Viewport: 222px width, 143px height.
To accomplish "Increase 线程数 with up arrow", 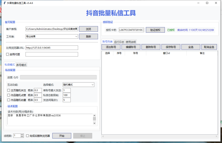I will [x=22, y=135].
